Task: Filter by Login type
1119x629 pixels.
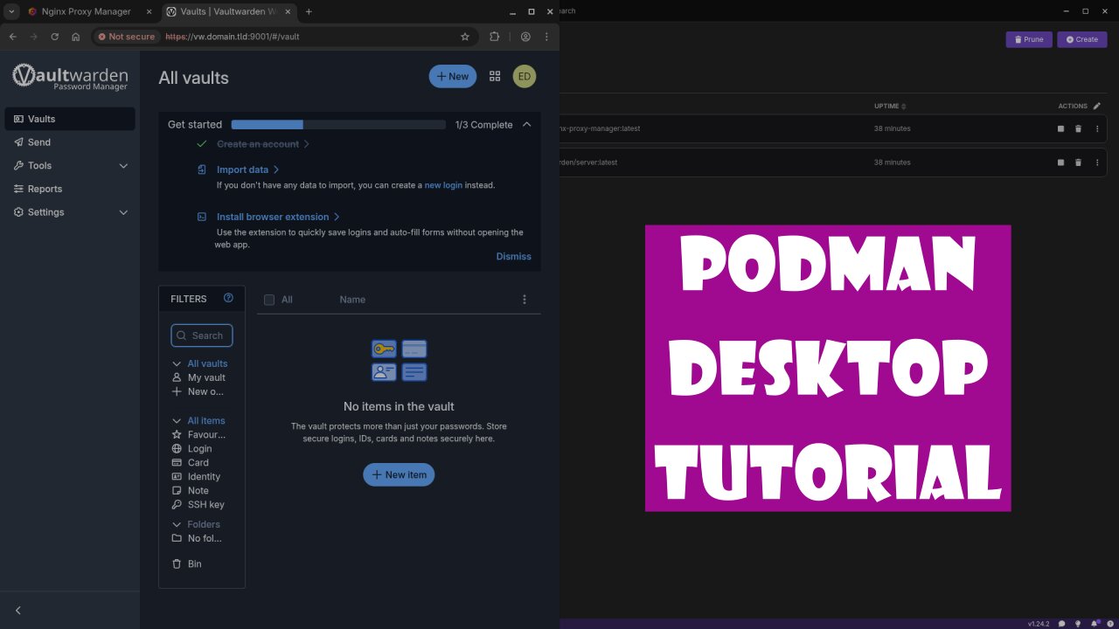Action: (199, 448)
